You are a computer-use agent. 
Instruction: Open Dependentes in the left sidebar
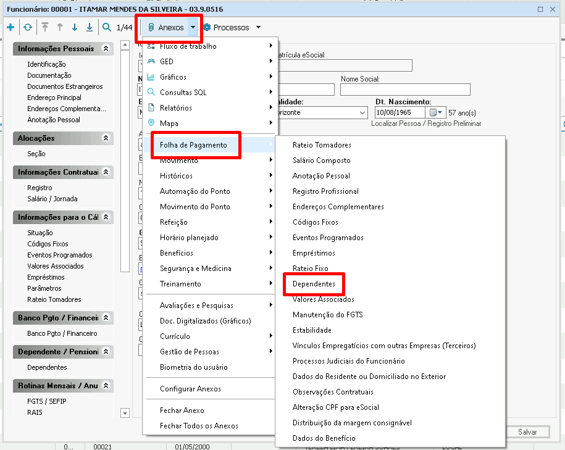coord(47,367)
